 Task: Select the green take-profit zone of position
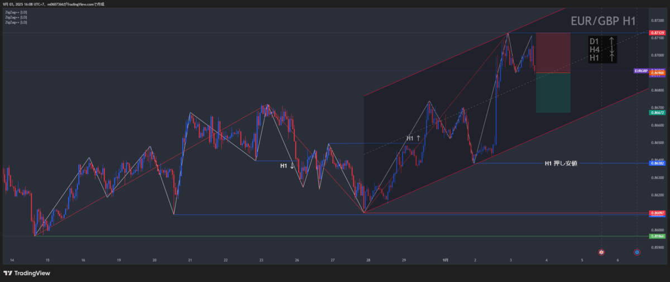pos(553,93)
